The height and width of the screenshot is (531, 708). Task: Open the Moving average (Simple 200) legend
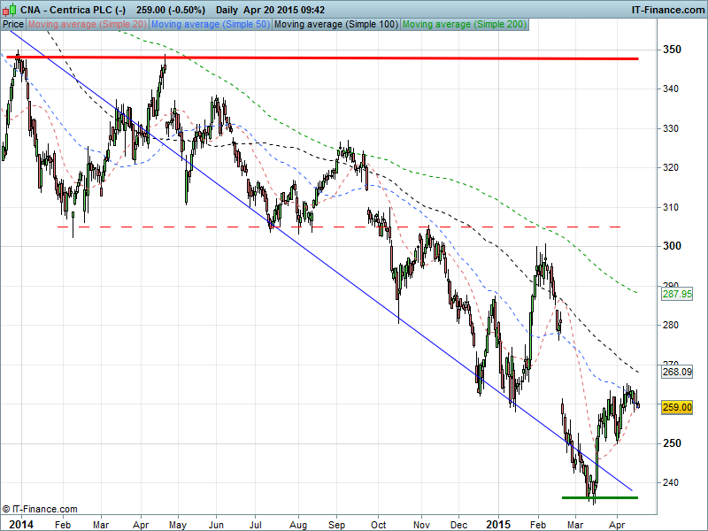click(x=464, y=25)
